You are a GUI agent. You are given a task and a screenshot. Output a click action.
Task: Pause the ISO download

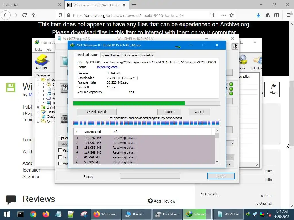[x=169, y=112]
